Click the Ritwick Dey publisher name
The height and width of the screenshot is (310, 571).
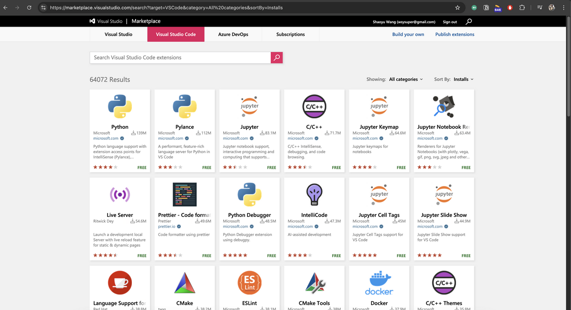[104, 222]
